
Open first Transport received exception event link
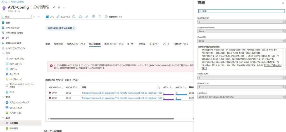pos(121,93)
